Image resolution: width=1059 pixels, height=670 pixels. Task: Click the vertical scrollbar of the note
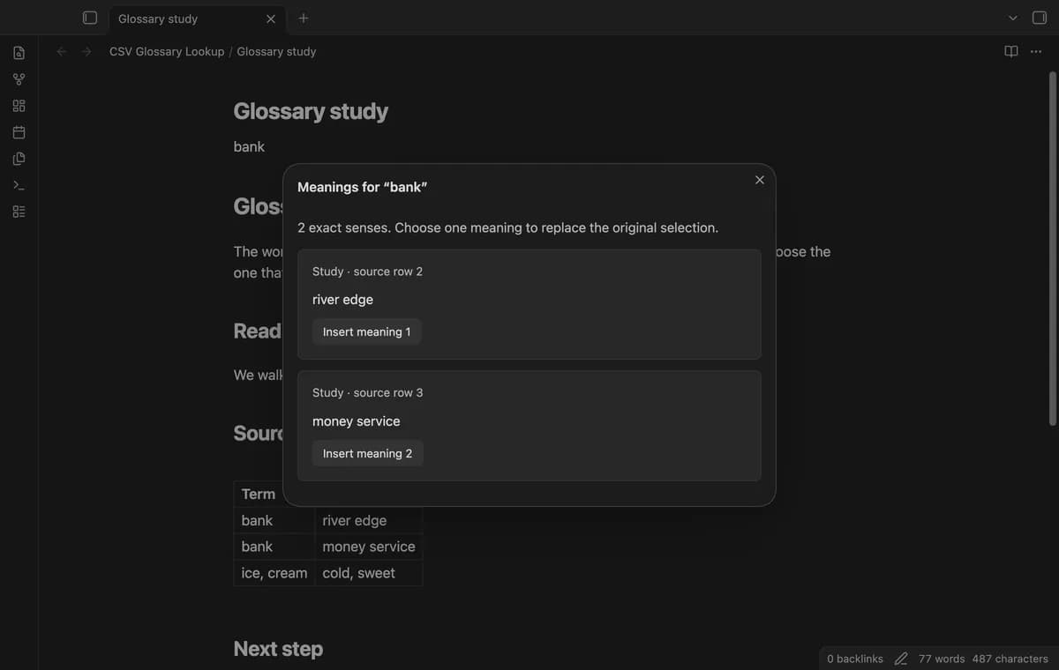pos(1052,247)
